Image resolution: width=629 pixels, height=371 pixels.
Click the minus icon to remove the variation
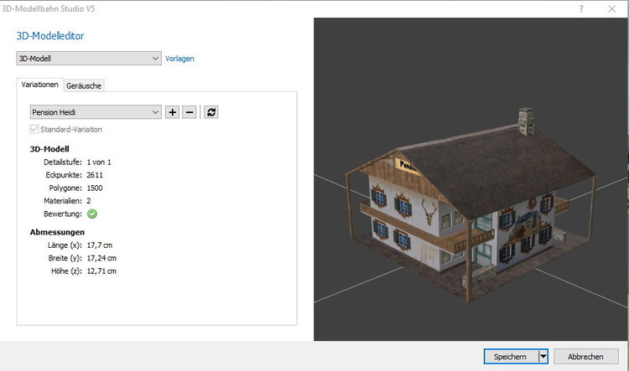coord(190,112)
